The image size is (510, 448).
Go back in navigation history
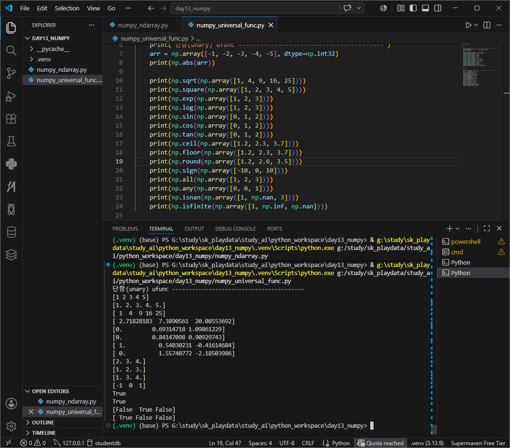151,9
